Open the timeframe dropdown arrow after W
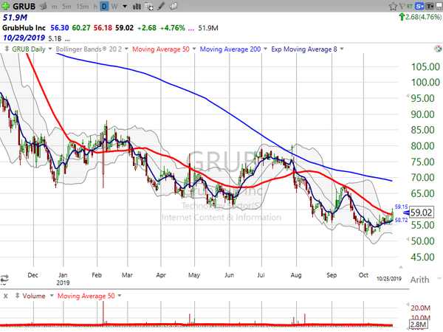Screen dimensions: 443x332 click(x=125, y=6)
